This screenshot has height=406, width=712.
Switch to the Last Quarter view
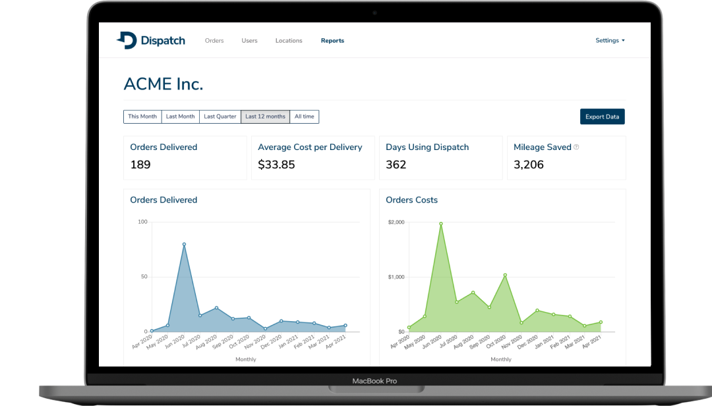(x=220, y=116)
